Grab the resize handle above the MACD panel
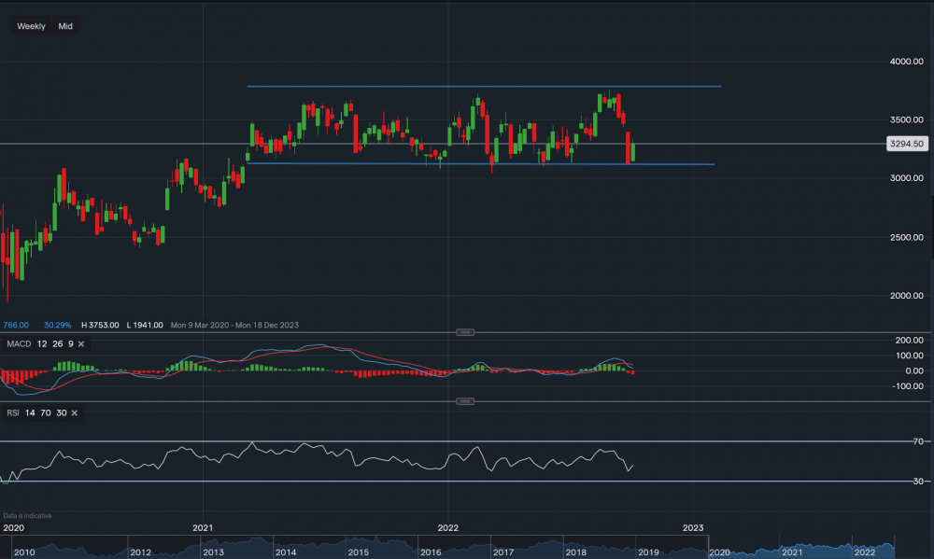Screen dimensions: 934x559 pos(465,332)
